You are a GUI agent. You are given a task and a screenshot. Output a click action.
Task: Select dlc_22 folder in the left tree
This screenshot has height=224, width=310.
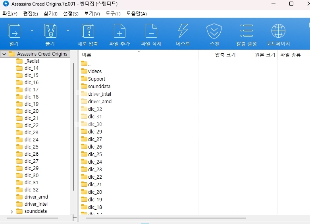(x=27, y=125)
